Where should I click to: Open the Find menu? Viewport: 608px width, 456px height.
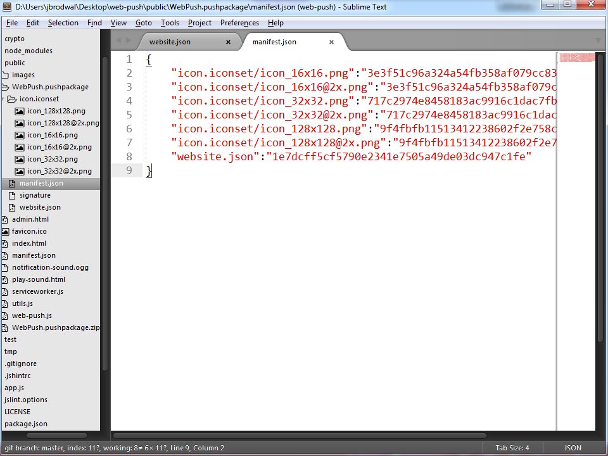pos(94,23)
